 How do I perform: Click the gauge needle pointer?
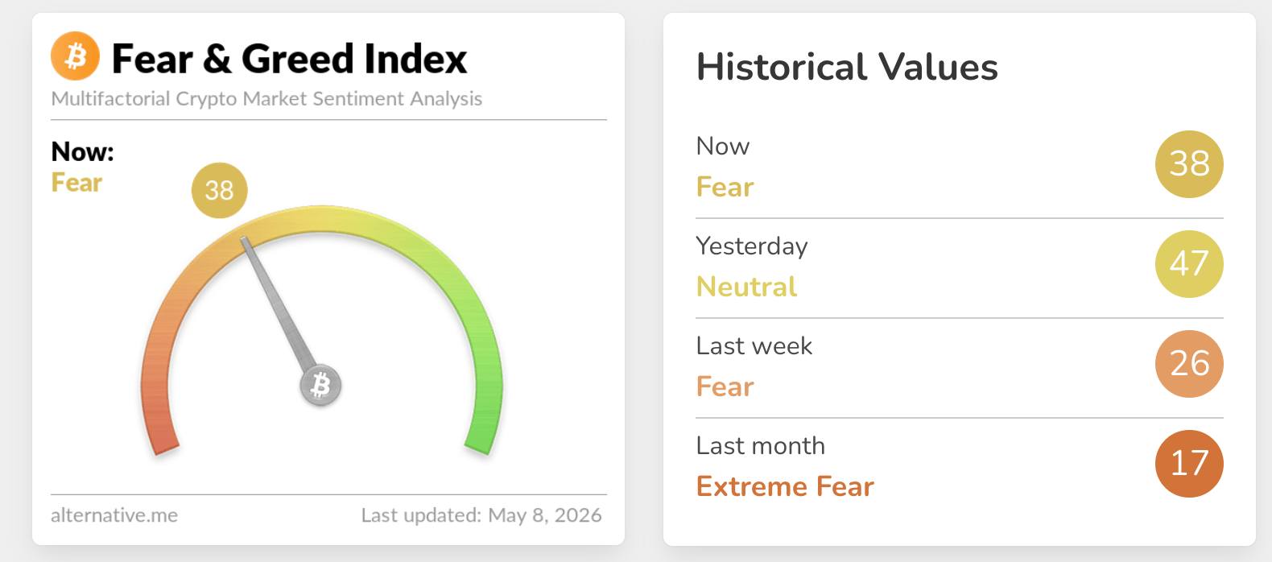pyautogui.click(x=279, y=306)
